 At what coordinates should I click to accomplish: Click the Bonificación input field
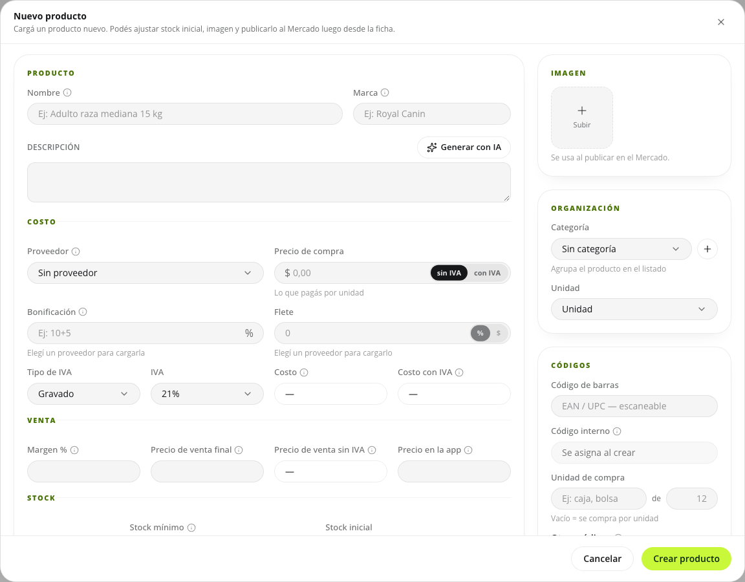tap(146, 333)
